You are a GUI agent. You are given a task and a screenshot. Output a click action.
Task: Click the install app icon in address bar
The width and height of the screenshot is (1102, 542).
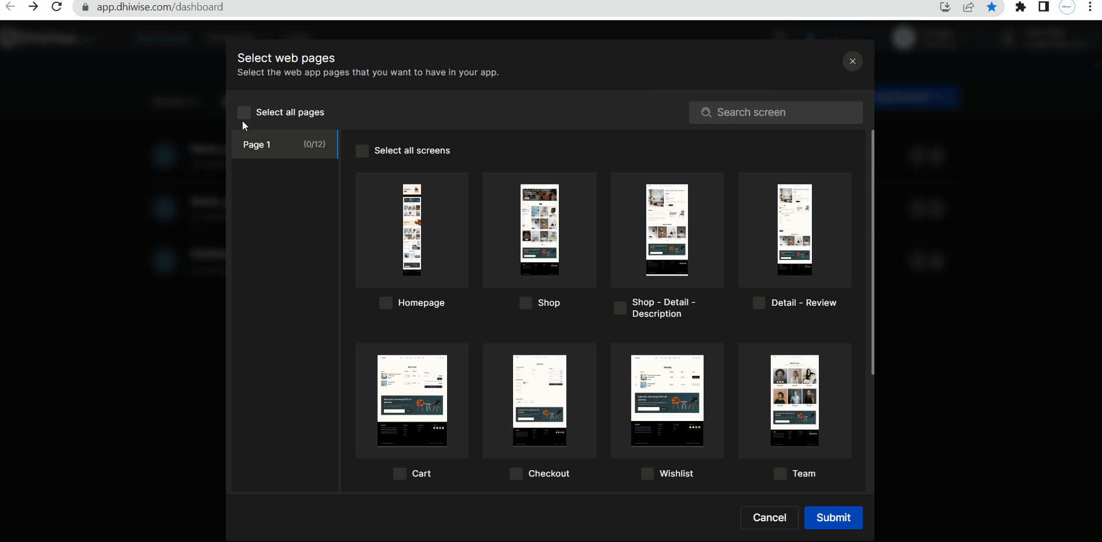coord(945,7)
